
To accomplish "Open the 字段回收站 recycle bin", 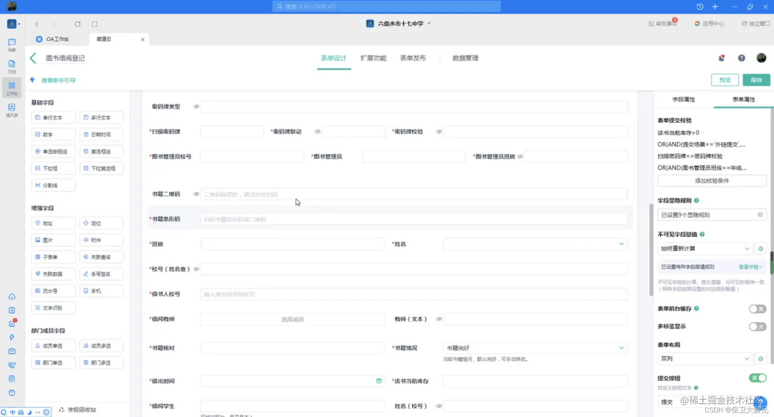I will tap(78, 410).
